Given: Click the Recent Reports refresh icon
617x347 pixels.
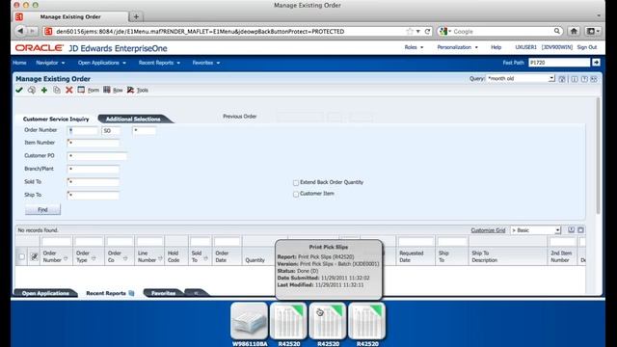Looking at the screenshot, I should 131,293.
